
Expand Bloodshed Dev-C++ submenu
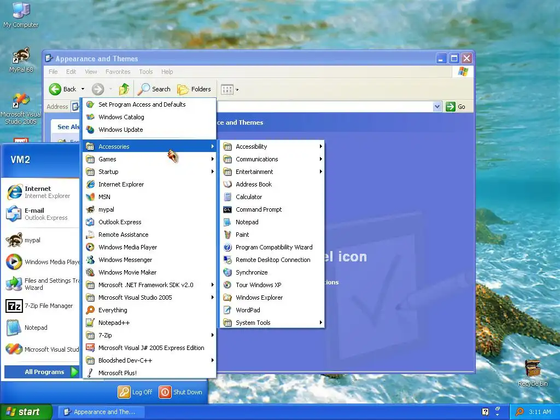[149, 360]
